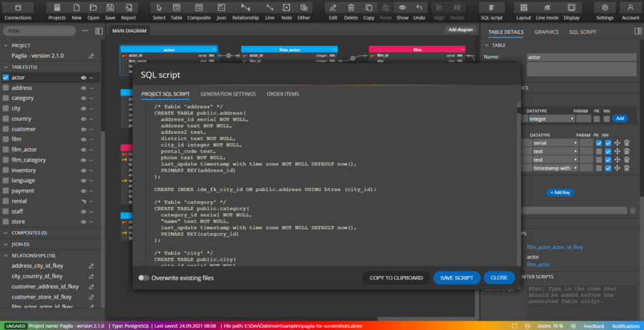
Task: Select PROJECT SQL SCRIPT tab
Action: (x=165, y=94)
